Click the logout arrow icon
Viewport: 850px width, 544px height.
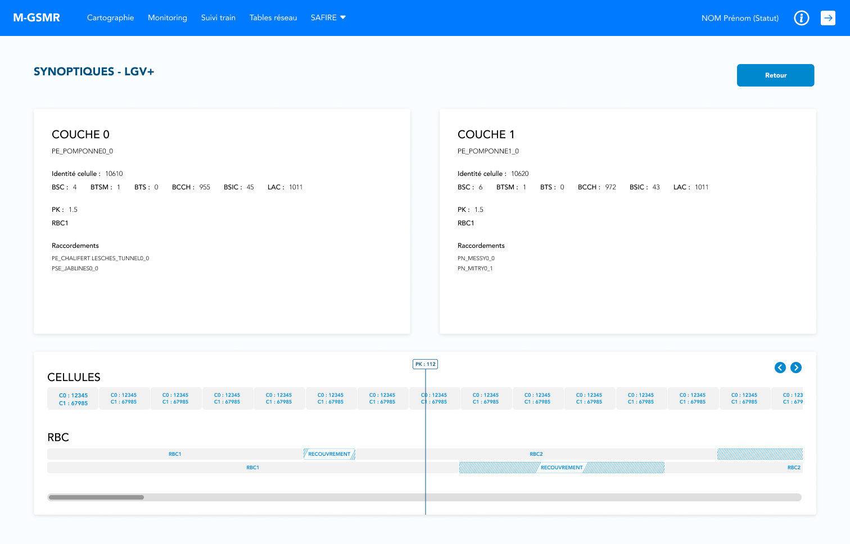coord(828,18)
